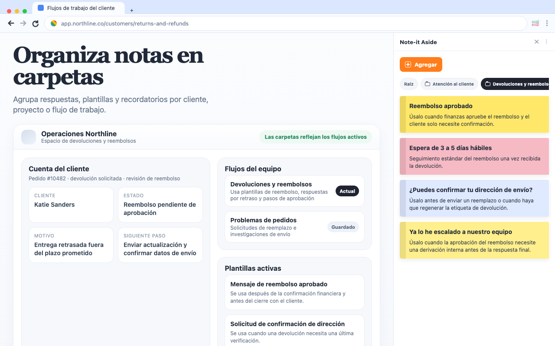
Task: Select the yellow "Reembolso aprobado" note
Action: [x=474, y=114]
